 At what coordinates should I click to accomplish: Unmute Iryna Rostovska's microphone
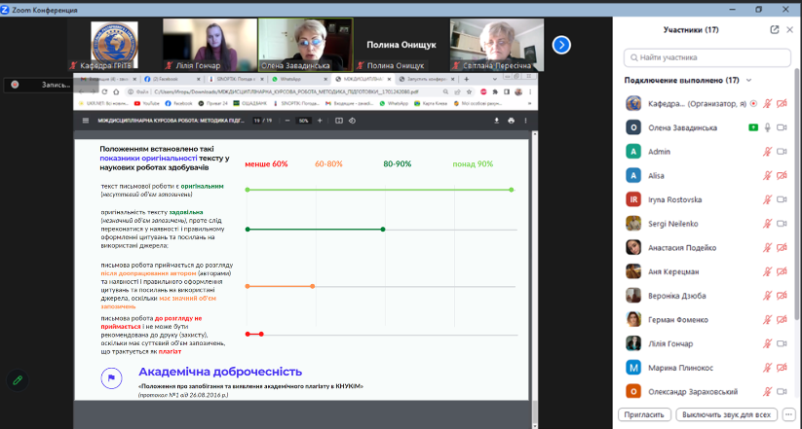(767, 199)
